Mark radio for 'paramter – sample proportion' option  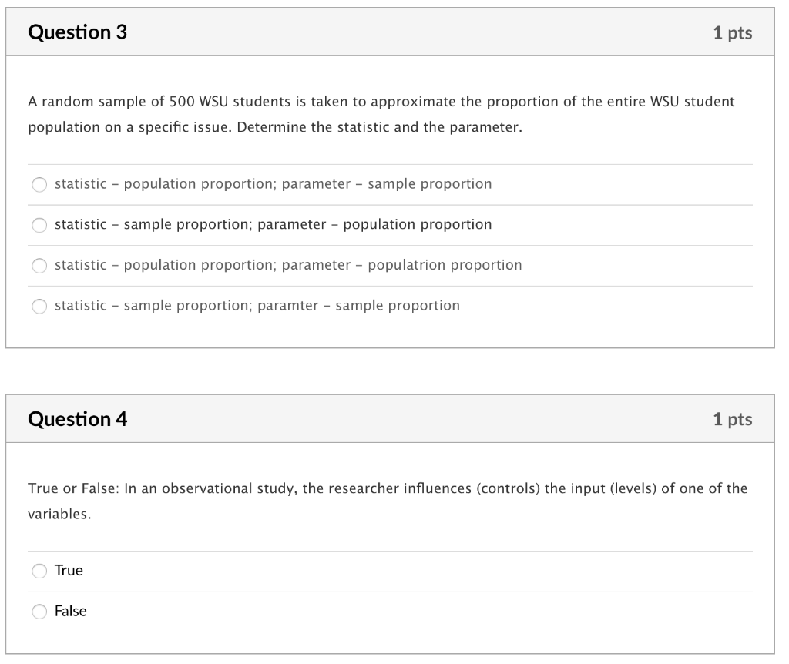tap(39, 306)
